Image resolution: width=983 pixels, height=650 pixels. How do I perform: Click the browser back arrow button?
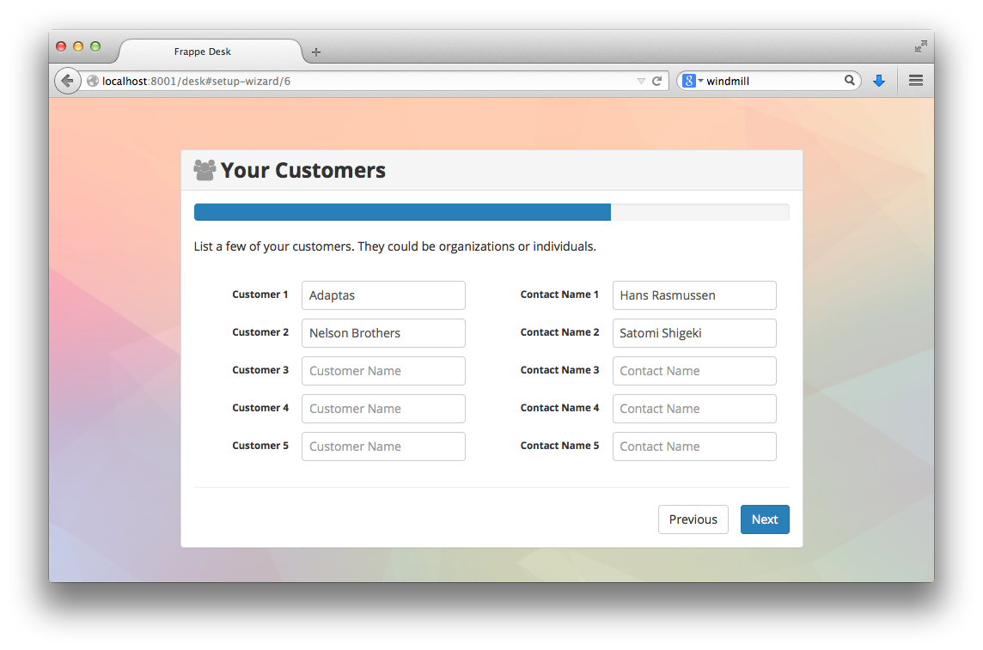tap(67, 81)
